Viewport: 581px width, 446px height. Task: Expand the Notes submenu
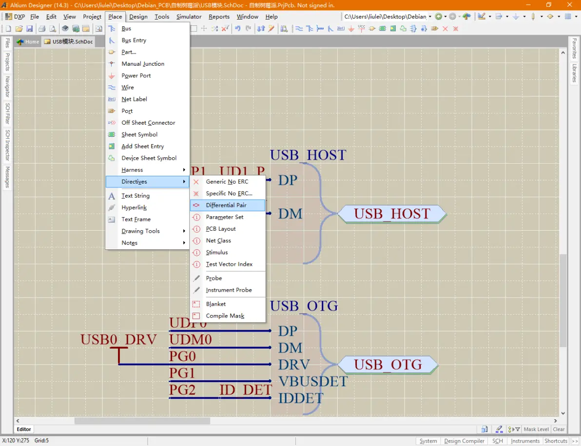(x=148, y=243)
